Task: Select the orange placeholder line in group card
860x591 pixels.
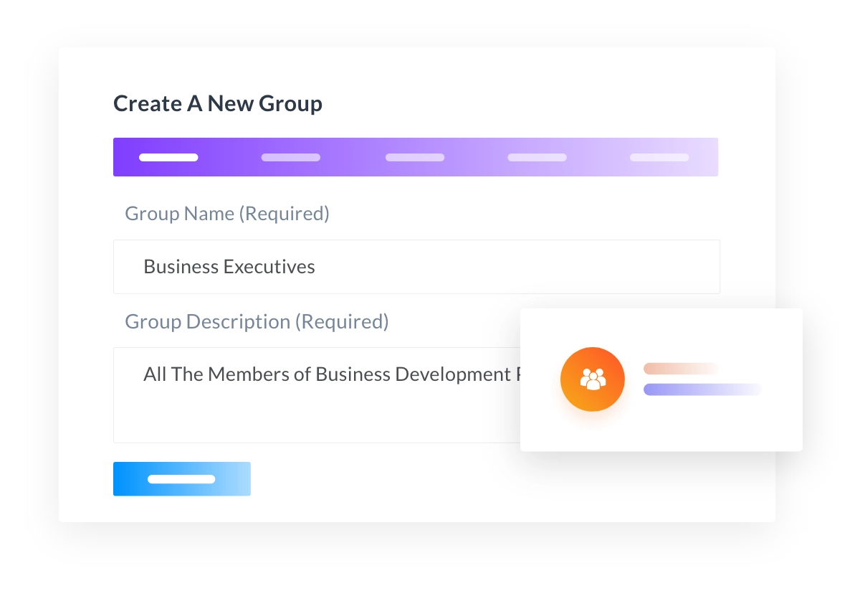Action: click(681, 369)
